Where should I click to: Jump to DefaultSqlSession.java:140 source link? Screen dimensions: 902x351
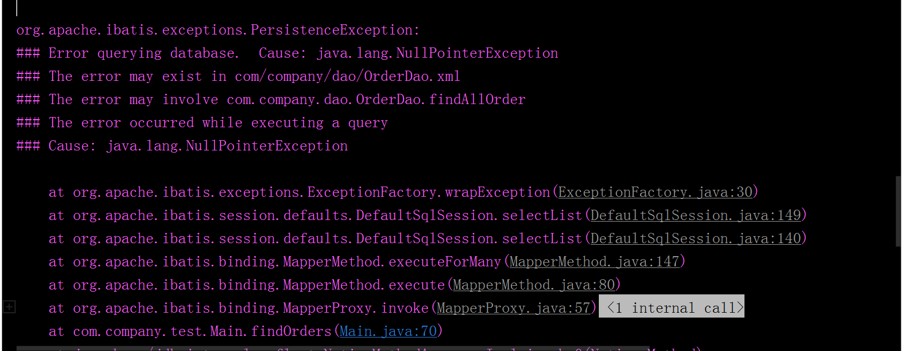[x=695, y=239]
